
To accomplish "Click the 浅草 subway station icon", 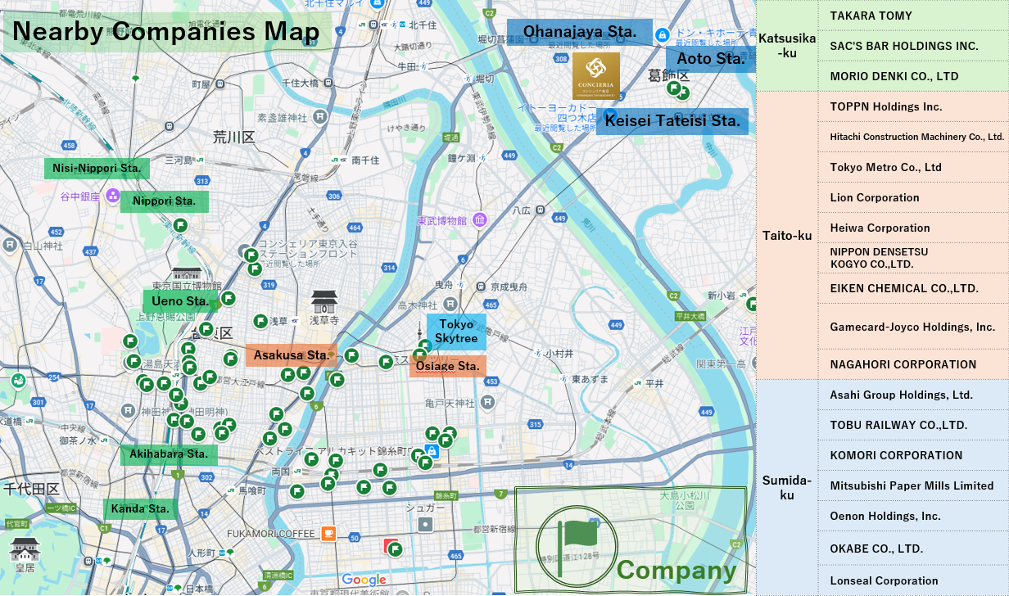I will (x=296, y=322).
